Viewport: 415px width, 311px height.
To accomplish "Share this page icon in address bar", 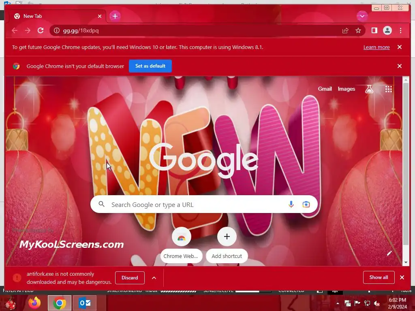I will (345, 31).
